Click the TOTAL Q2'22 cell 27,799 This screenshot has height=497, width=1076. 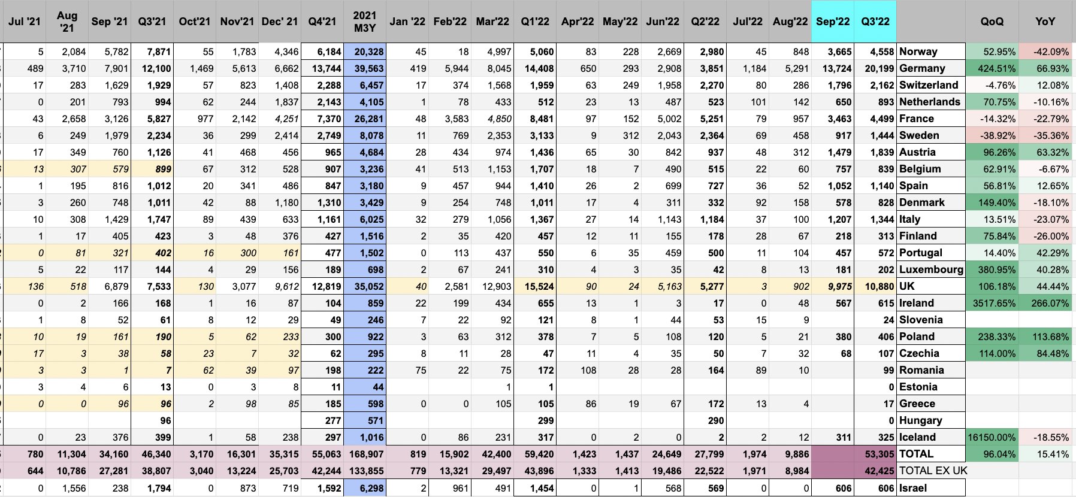point(705,454)
